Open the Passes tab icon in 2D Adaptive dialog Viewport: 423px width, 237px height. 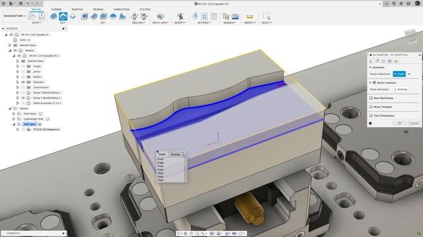coord(390,61)
